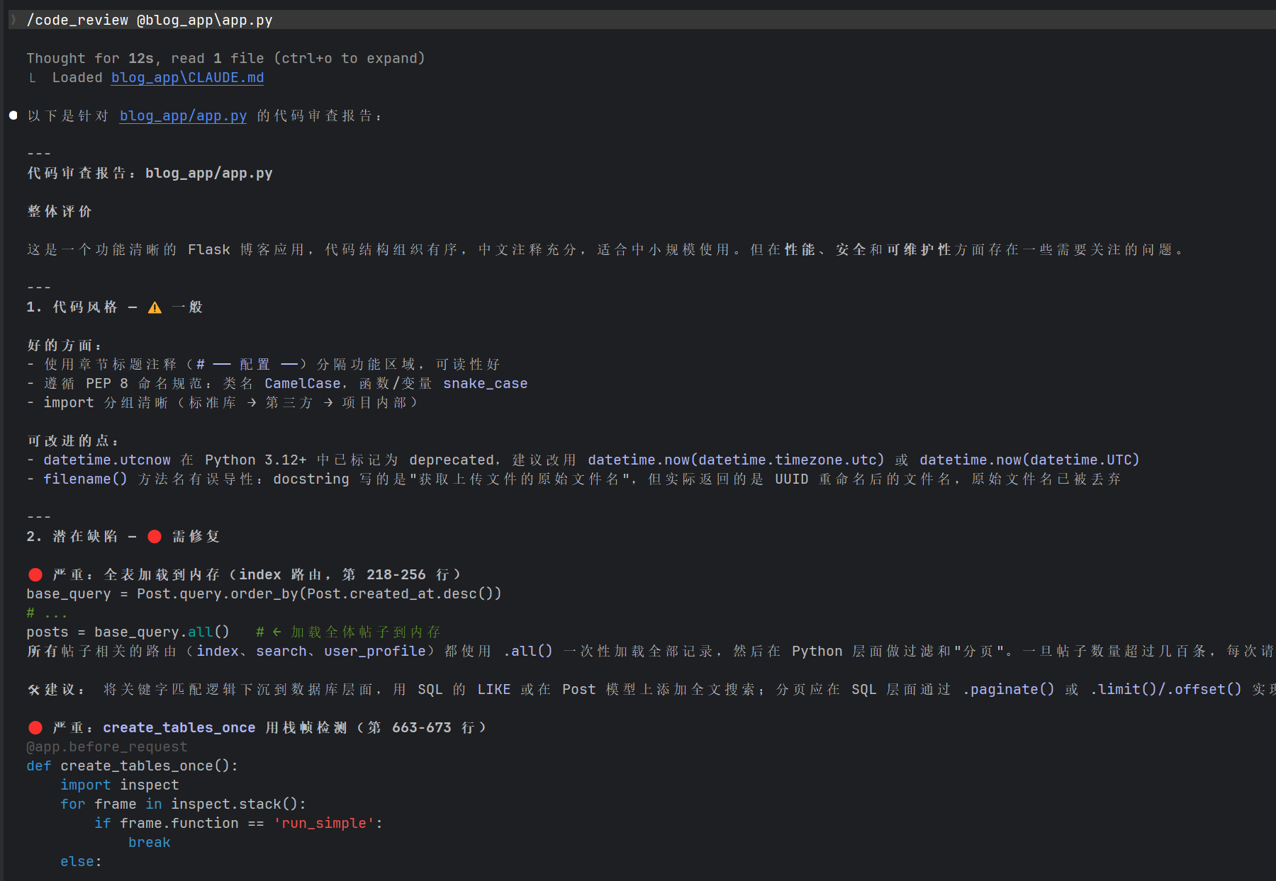Screen dimensions: 1276x881
Task: Click the 'Flask' word in the overall evaluation
Action: pyautogui.click(x=209, y=250)
